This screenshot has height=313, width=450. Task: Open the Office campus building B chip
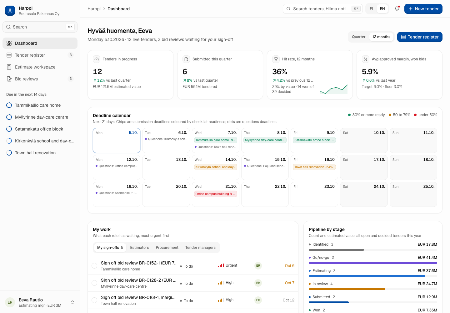[216, 194]
